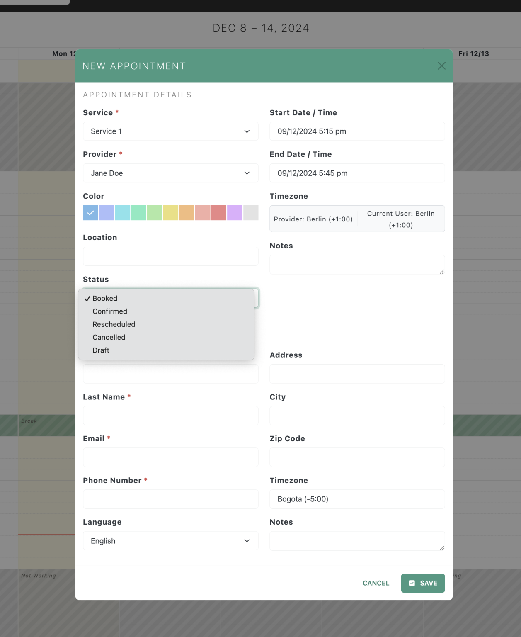Select the checked Booked status
Viewport: 521px width, 637px height.
point(105,298)
